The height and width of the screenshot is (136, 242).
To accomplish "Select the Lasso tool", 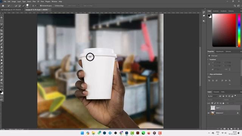I will coord(2,24).
